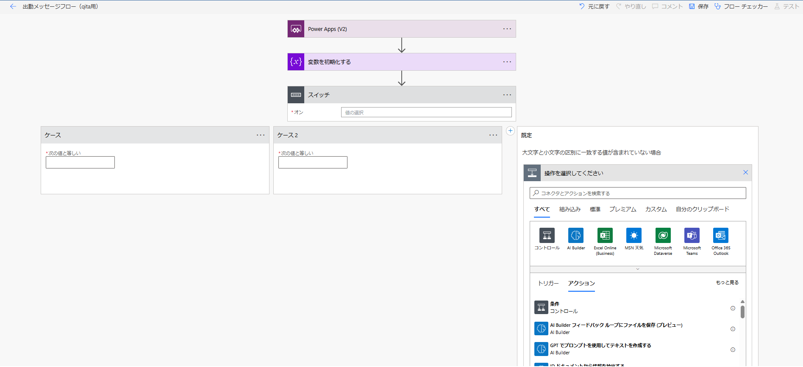
Task: Click the ケース 2 card header
Action: [388, 135]
